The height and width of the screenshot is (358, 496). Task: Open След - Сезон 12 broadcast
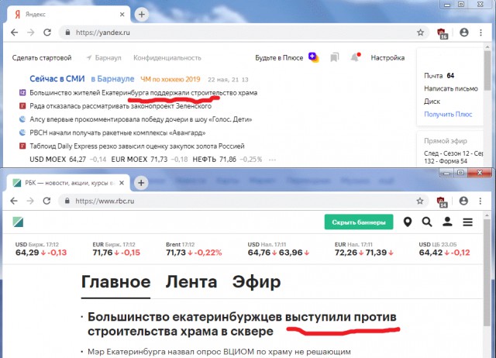coord(453,157)
